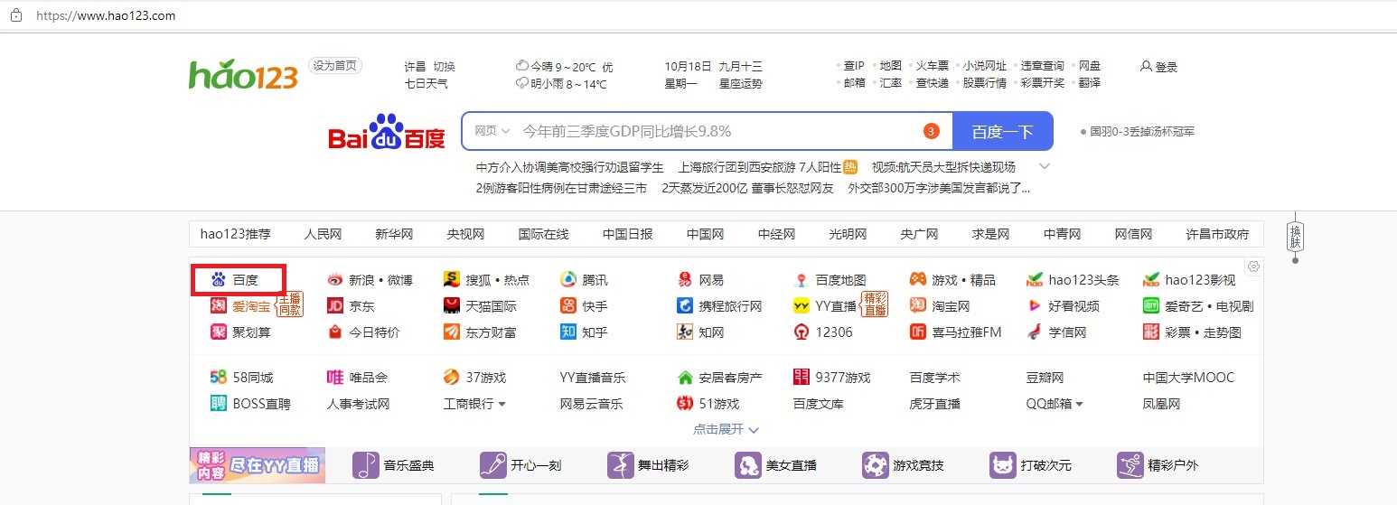Click the 主播同款 tag near 爱淘宝

[289, 304]
